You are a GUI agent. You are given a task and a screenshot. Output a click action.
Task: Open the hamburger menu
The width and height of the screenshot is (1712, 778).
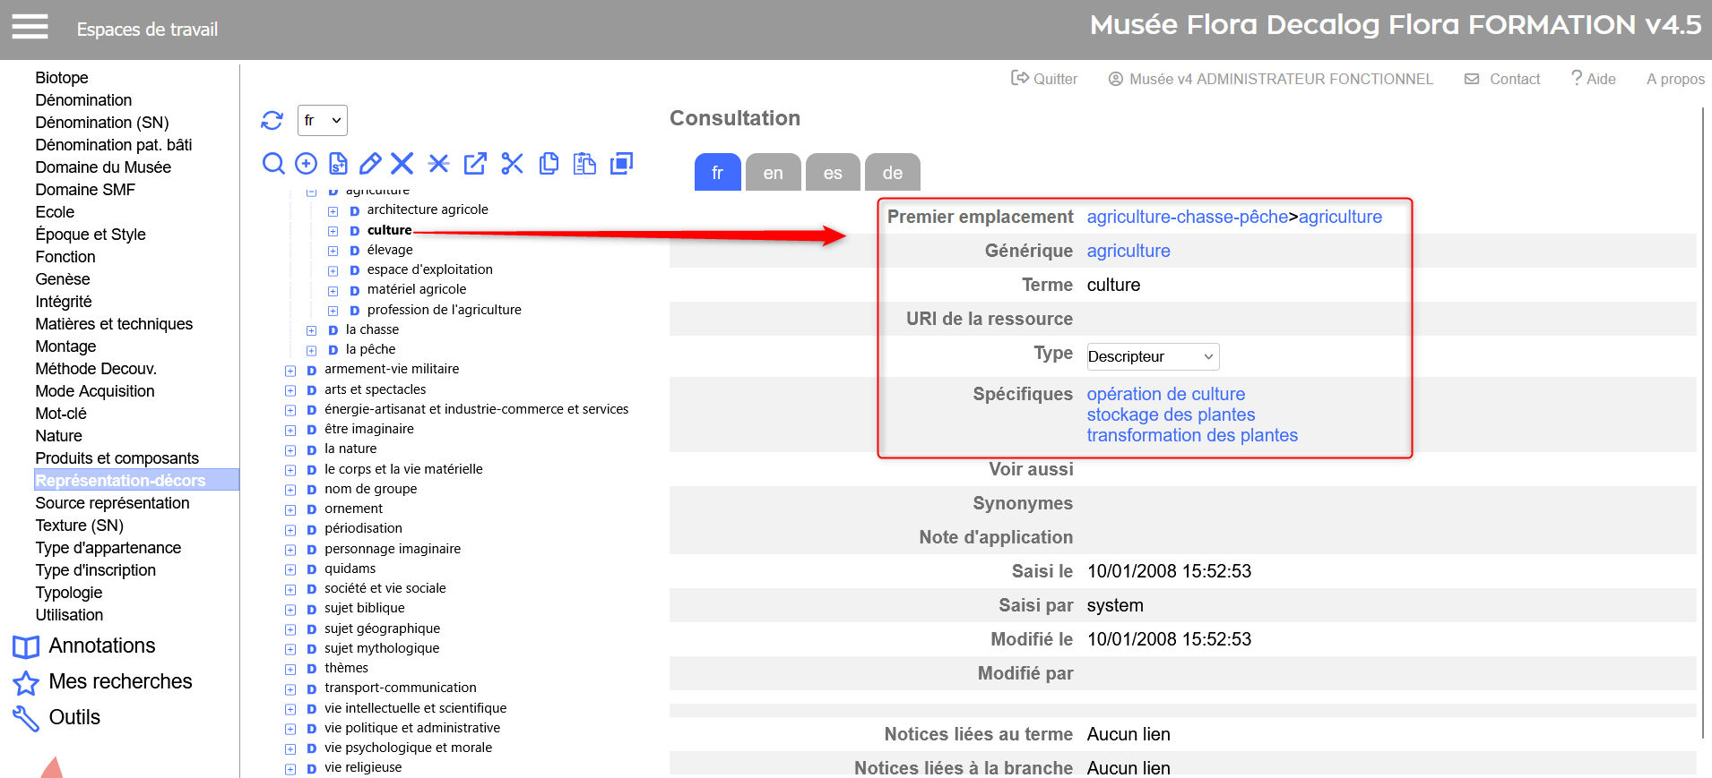click(30, 28)
